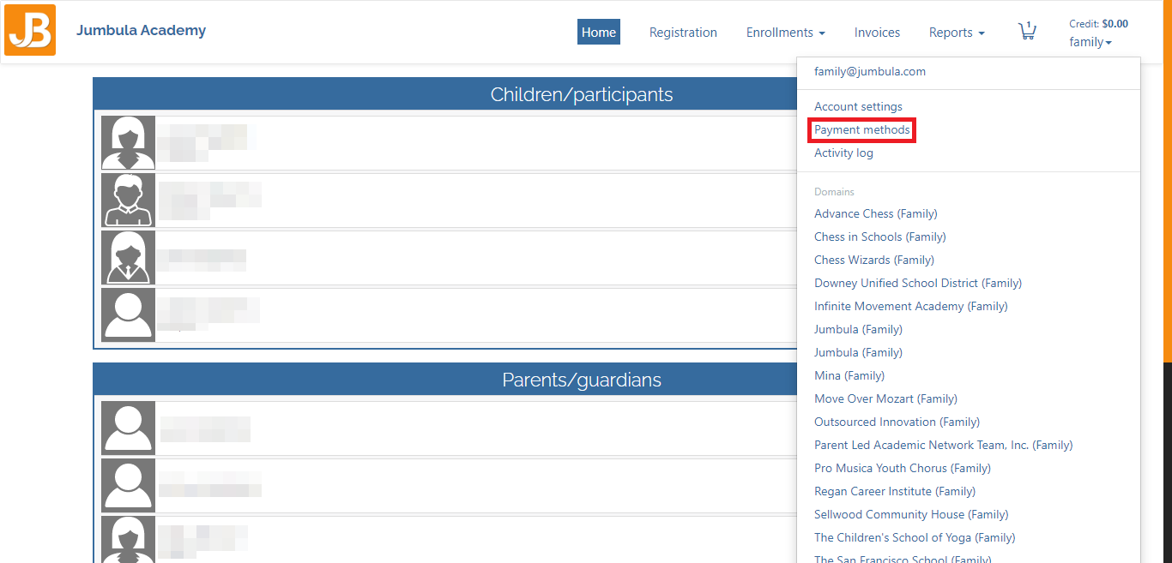The height and width of the screenshot is (563, 1172).
Task: Select Parent Led Academic Network Team, Inc.
Action: (x=944, y=446)
